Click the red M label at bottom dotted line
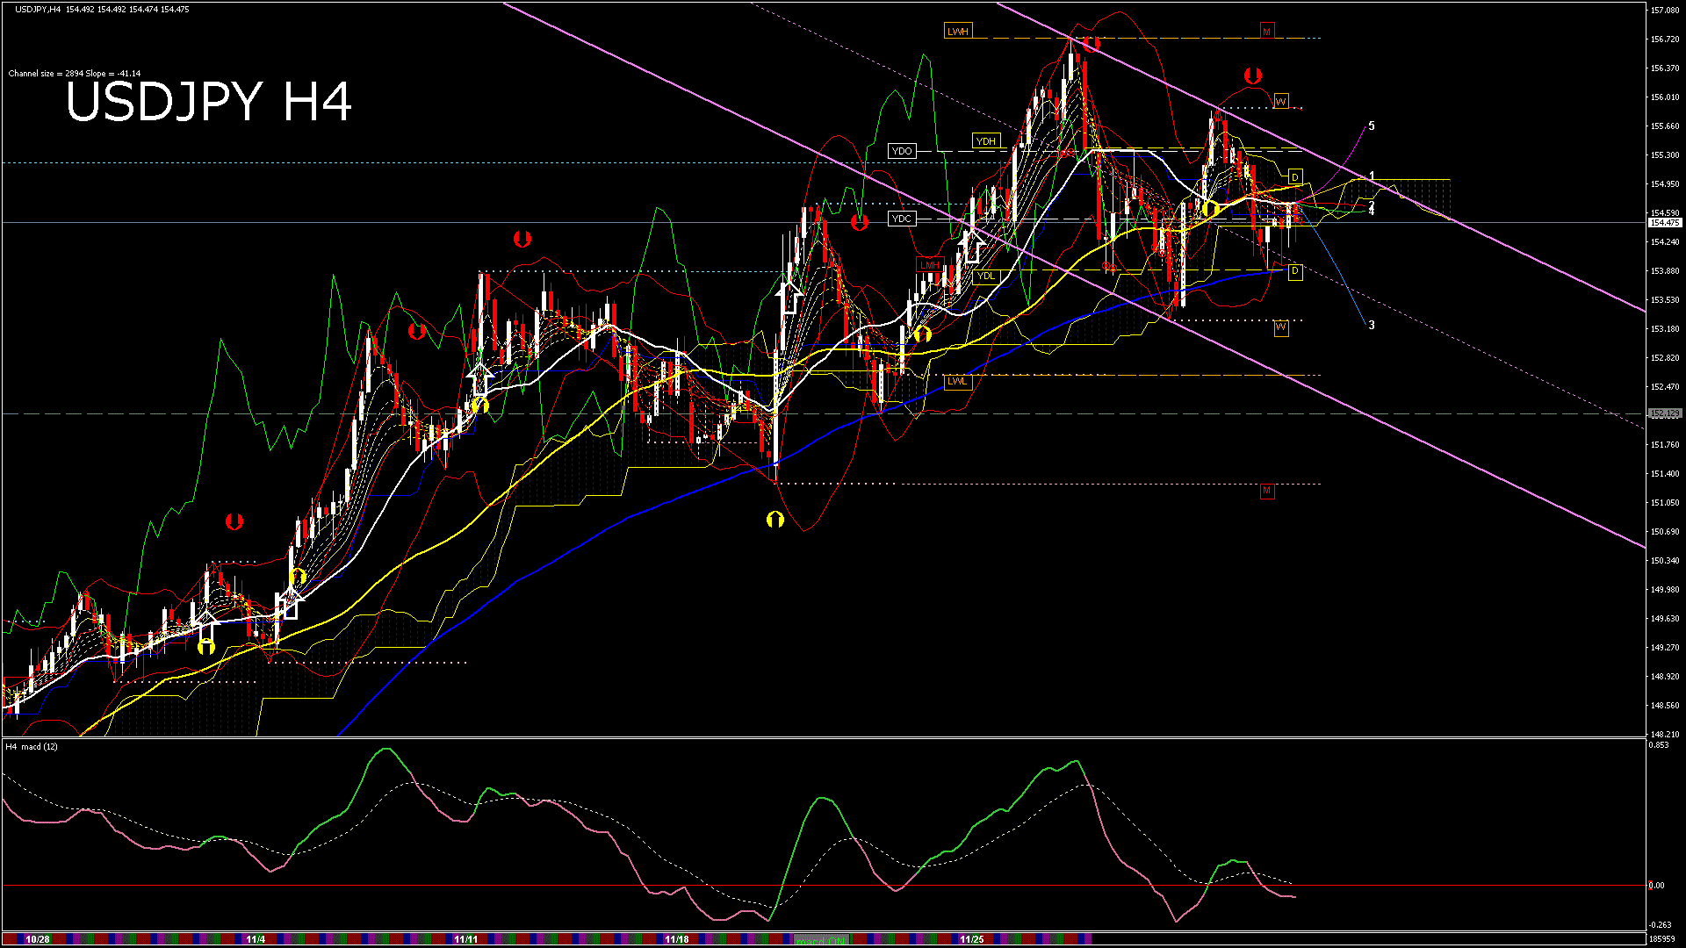The width and height of the screenshot is (1686, 948). tap(1266, 491)
